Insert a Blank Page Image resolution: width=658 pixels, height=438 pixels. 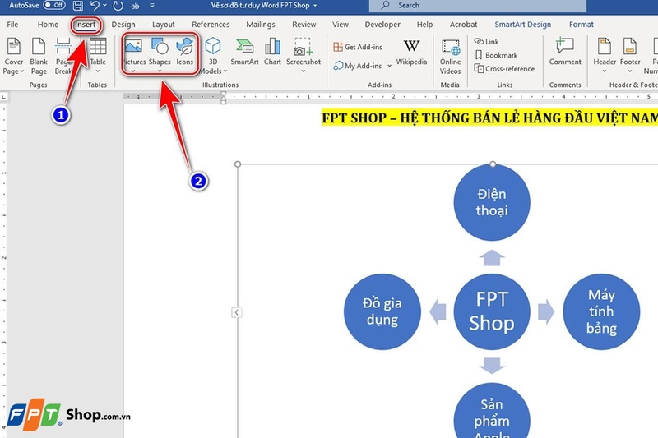[x=39, y=56]
